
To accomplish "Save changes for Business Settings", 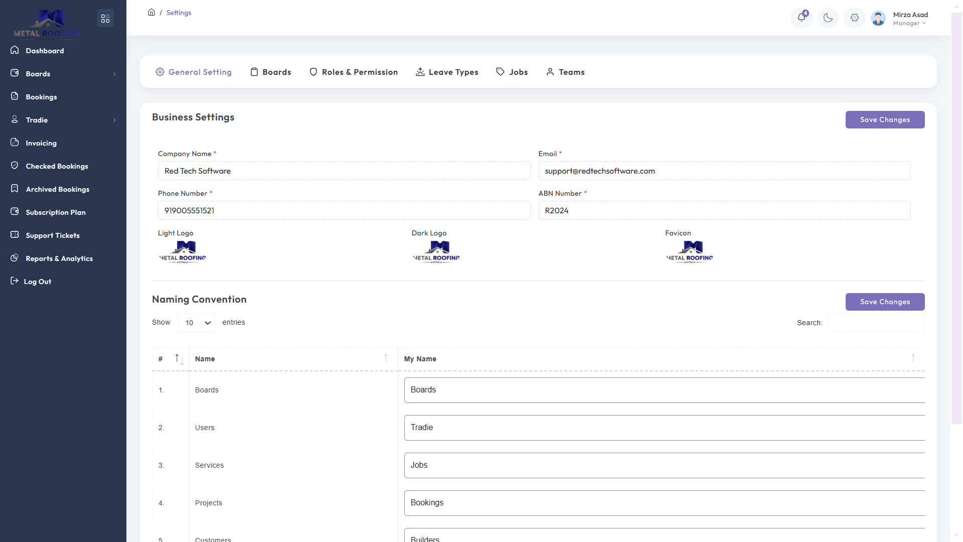I will [885, 120].
